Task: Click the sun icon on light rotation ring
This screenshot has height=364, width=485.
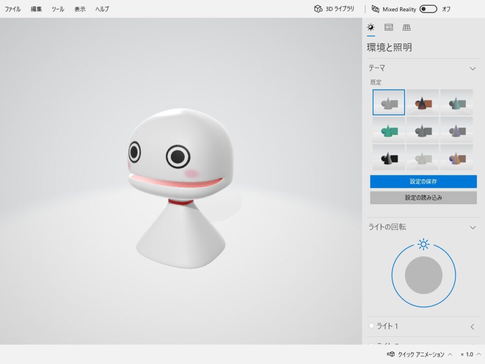Action: point(423,244)
